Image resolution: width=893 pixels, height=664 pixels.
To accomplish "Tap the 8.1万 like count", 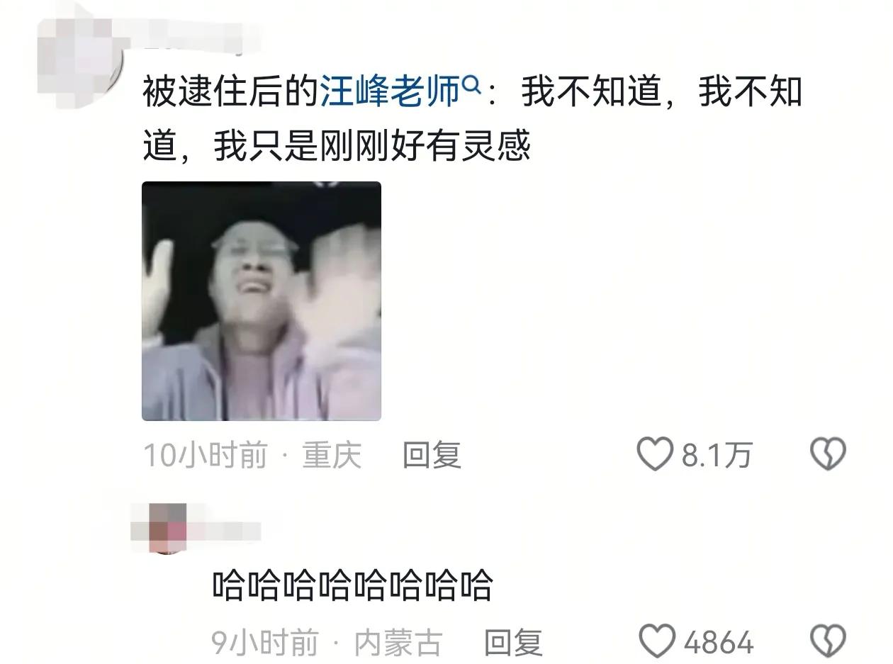I will click(717, 455).
